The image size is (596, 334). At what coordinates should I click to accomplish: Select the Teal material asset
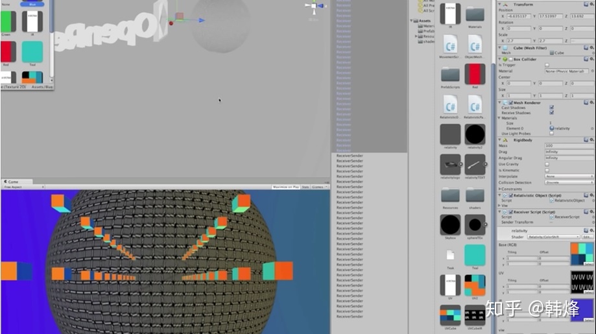tap(475, 254)
